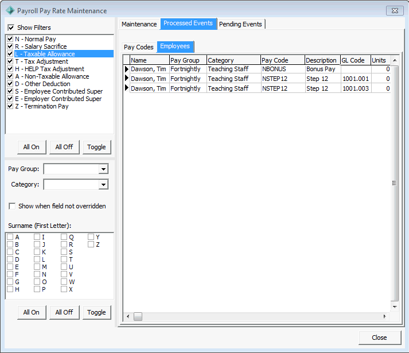
Task: Click the Category column header
Action: click(233, 60)
